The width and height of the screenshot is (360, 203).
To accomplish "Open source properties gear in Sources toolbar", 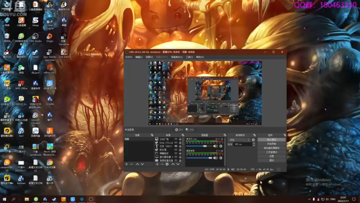I will click(167, 164).
